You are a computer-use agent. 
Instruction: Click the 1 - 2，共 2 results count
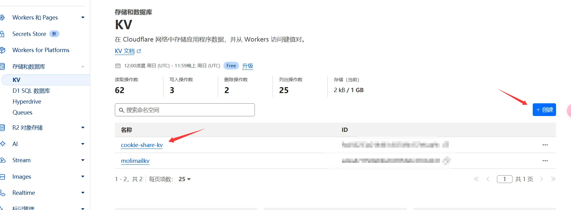pyautogui.click(x=129, y=179)
